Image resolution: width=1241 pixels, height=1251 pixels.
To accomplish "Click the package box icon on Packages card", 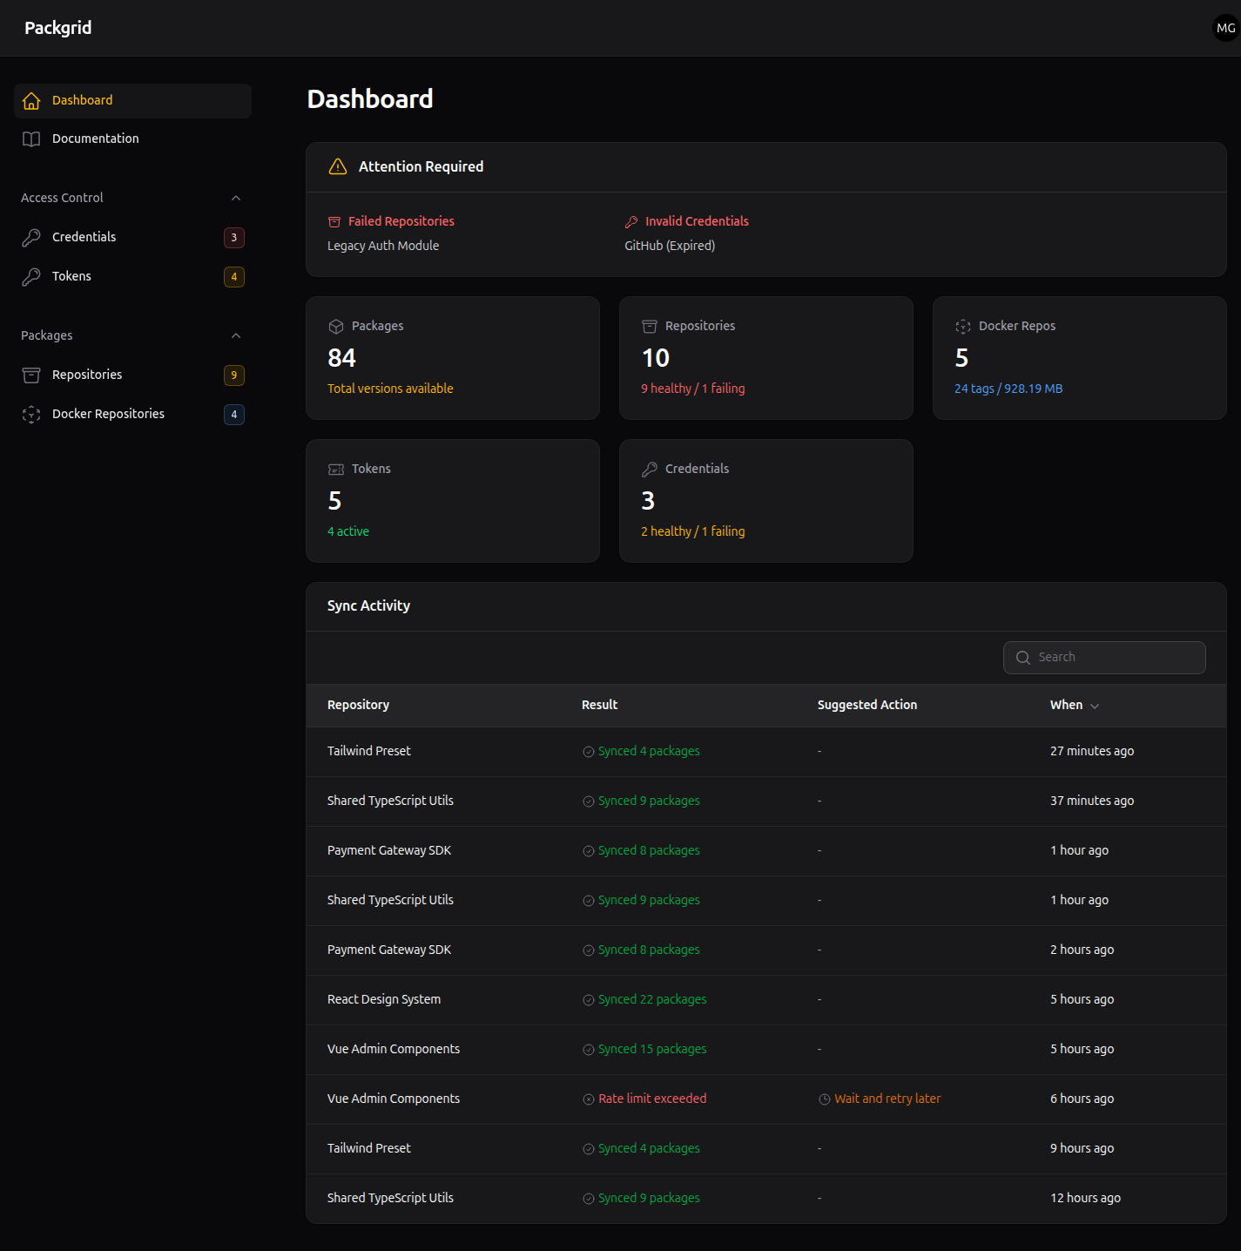I will [336, 326].
